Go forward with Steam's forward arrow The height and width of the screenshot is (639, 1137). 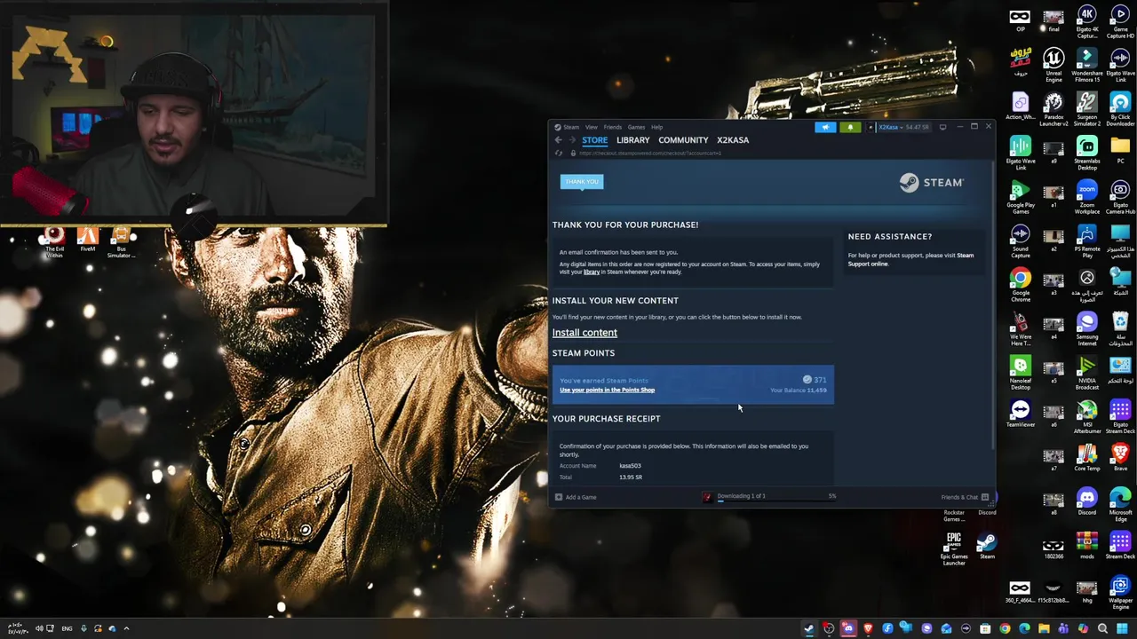[571, 140]
